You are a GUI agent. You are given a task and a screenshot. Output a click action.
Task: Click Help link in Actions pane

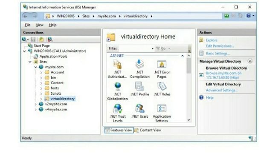pos(209,98)
